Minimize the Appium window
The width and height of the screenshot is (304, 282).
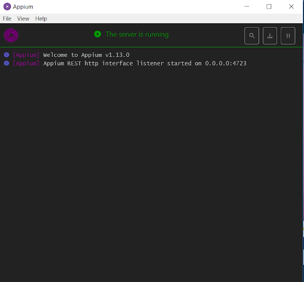[x=247, y=7]
